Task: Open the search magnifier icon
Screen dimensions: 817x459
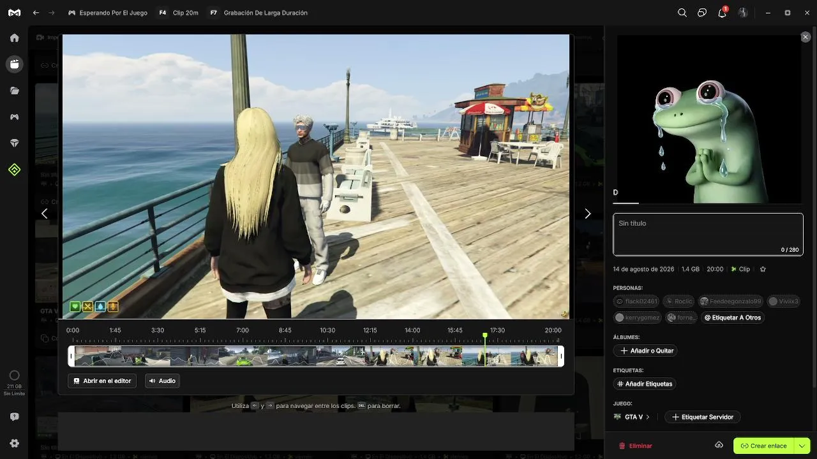Action: point(682,13)
